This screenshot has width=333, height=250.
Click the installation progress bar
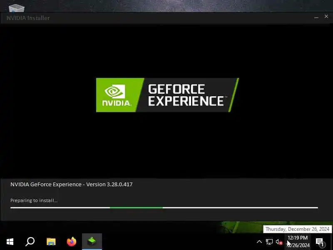point(164,207)
